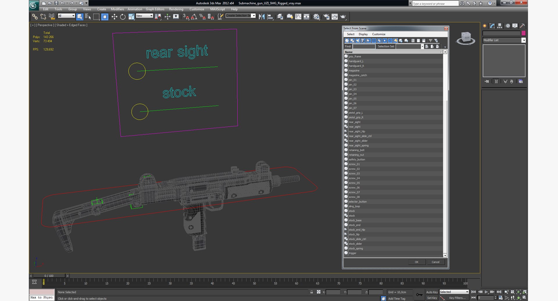Choose the Rectangular Selection Region tool
Viewport: 558px width, 301px height.
(x=96, y=17)
